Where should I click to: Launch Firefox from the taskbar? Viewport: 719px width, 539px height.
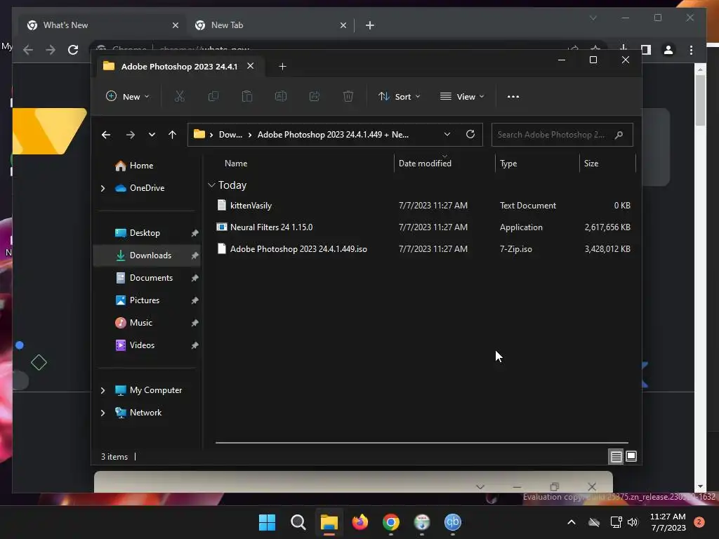[x=360, y=522]
